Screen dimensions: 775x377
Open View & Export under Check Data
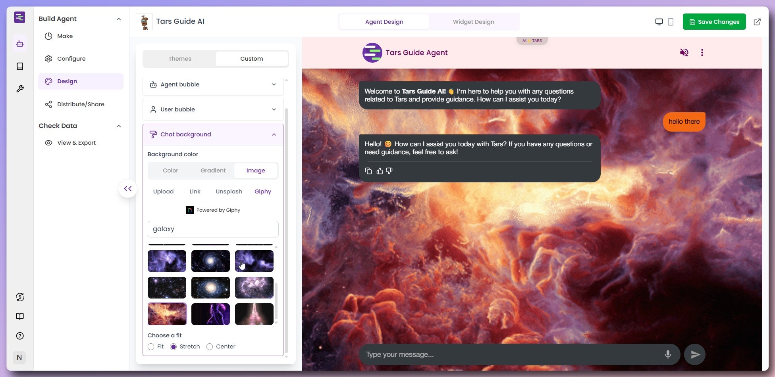pyautogui.click(x=77, y=143)
